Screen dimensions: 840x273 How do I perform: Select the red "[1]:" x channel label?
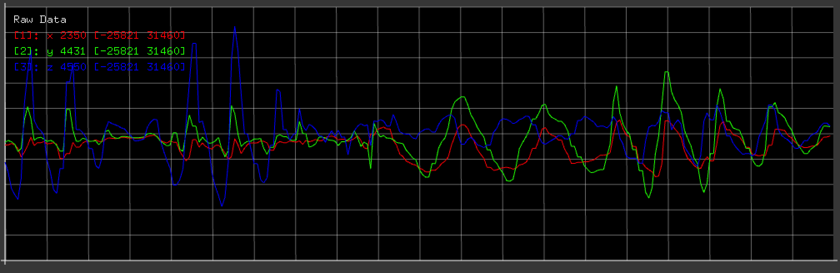click(x=26, y=35)
